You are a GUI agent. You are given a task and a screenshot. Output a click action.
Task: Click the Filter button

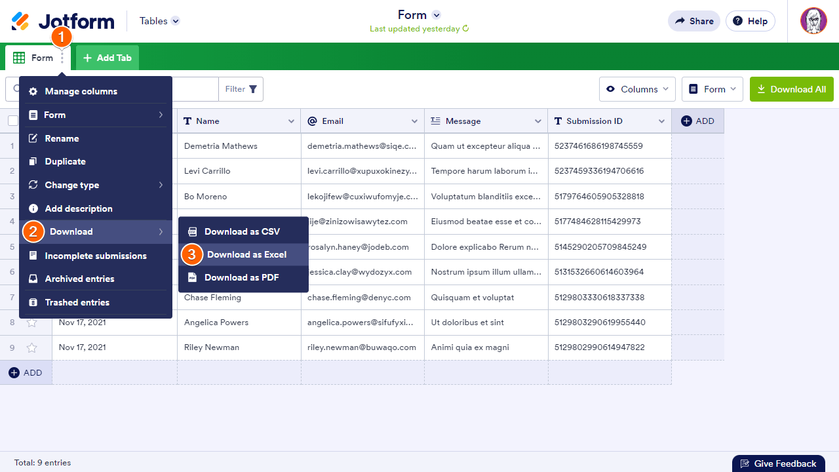pos(241,89)
